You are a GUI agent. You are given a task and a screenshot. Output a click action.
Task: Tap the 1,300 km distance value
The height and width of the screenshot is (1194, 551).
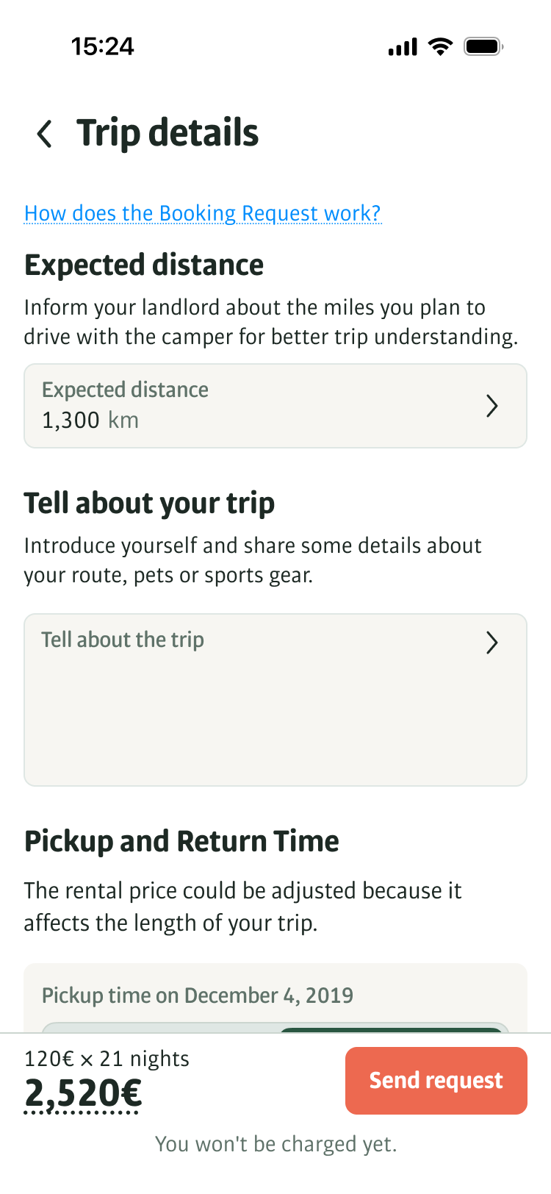tap(90, 421)
